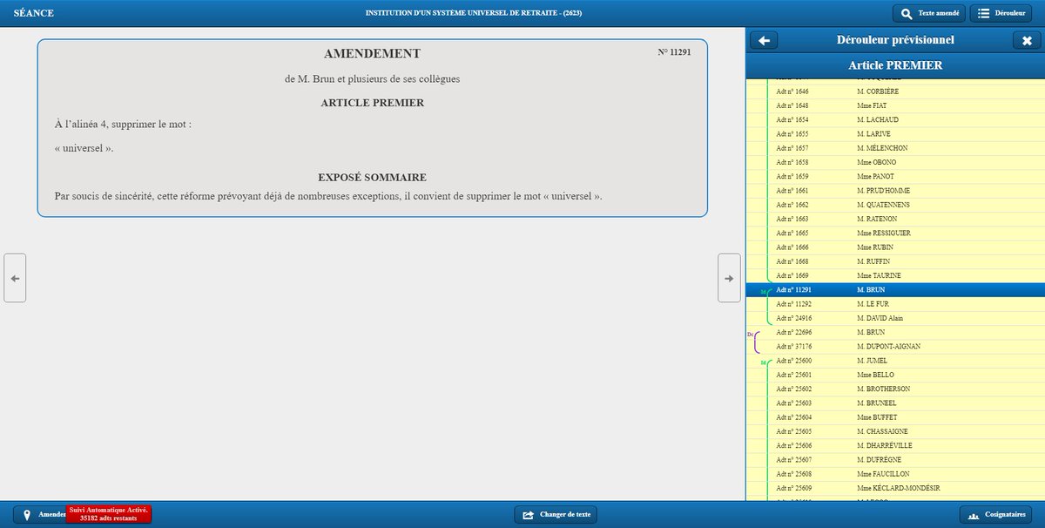Go to the previous amendment arrow

coord(15,278)
